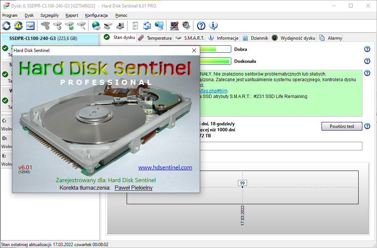Click the speaker sound toolbar icon
Screen dimensions: 377x248
coord(186,26)
